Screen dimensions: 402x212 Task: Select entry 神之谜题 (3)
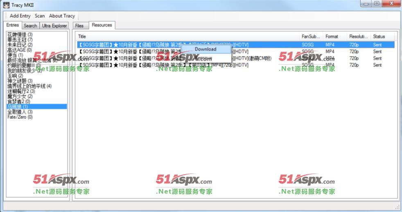click(x=20, y=81)
